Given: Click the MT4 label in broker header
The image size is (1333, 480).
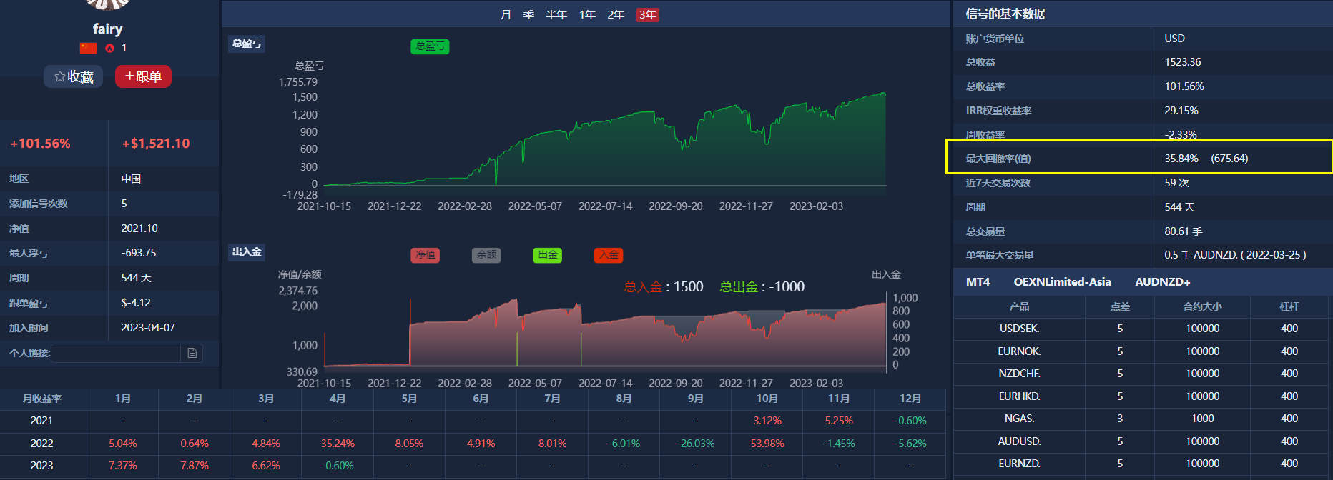Looking at the screenshot, I should [978, 282].
